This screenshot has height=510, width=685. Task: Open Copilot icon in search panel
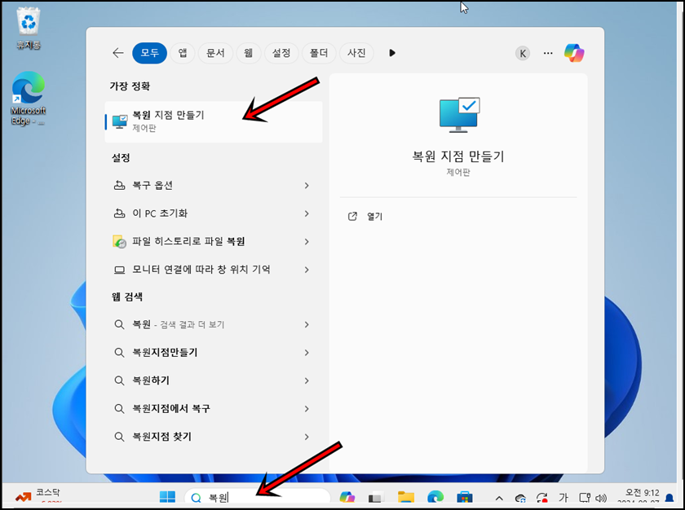coord(574,53)
